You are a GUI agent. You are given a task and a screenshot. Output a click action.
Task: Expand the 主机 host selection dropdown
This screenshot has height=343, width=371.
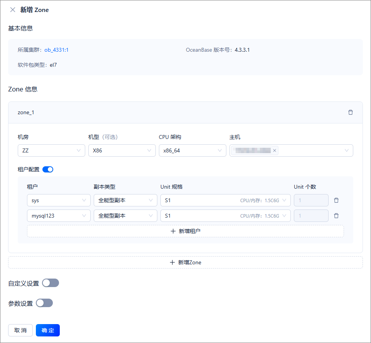tap(291, 150)
